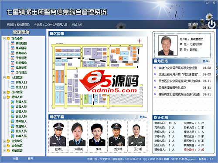Click the last officer photo 王小丽
The width and height of the screenshot is (218, 163).
click(136, 134)
